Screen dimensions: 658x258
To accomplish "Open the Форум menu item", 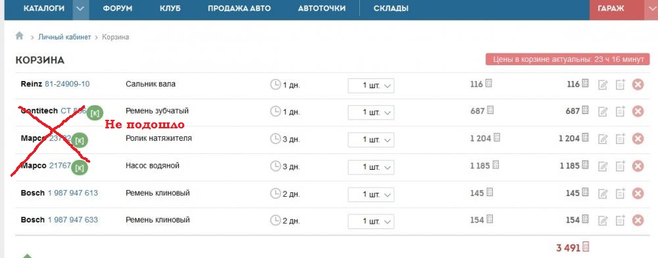I will click(118, 9).
